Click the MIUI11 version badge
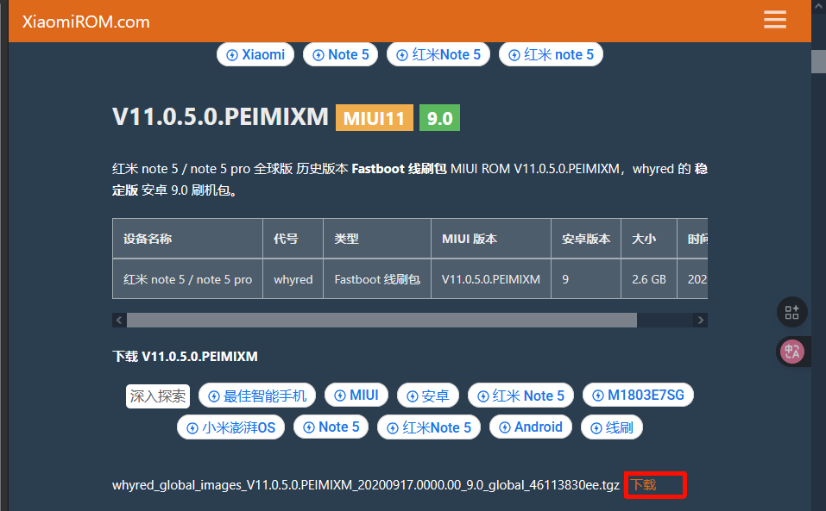Viewport: 826px width, 511px height. pyautogui.click(x=374, y=118)
